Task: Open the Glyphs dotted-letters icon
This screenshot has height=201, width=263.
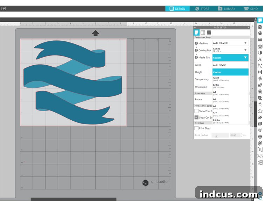Action: (260, 156)
